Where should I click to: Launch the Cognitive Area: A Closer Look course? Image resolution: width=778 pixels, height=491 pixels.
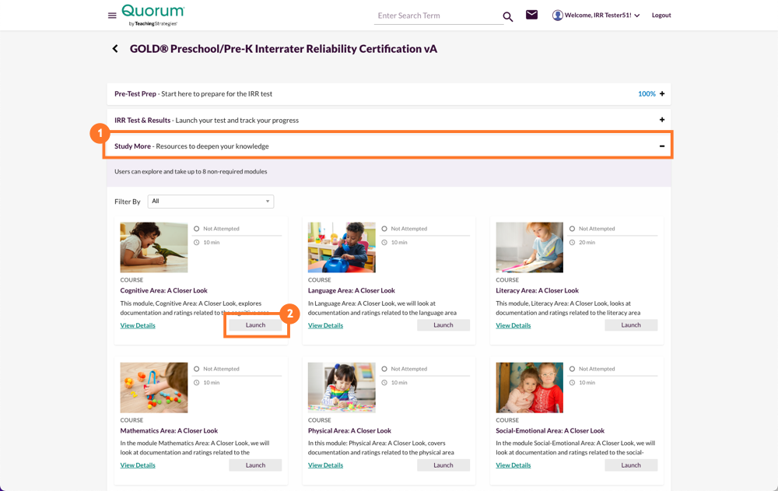tap(256, 324)
